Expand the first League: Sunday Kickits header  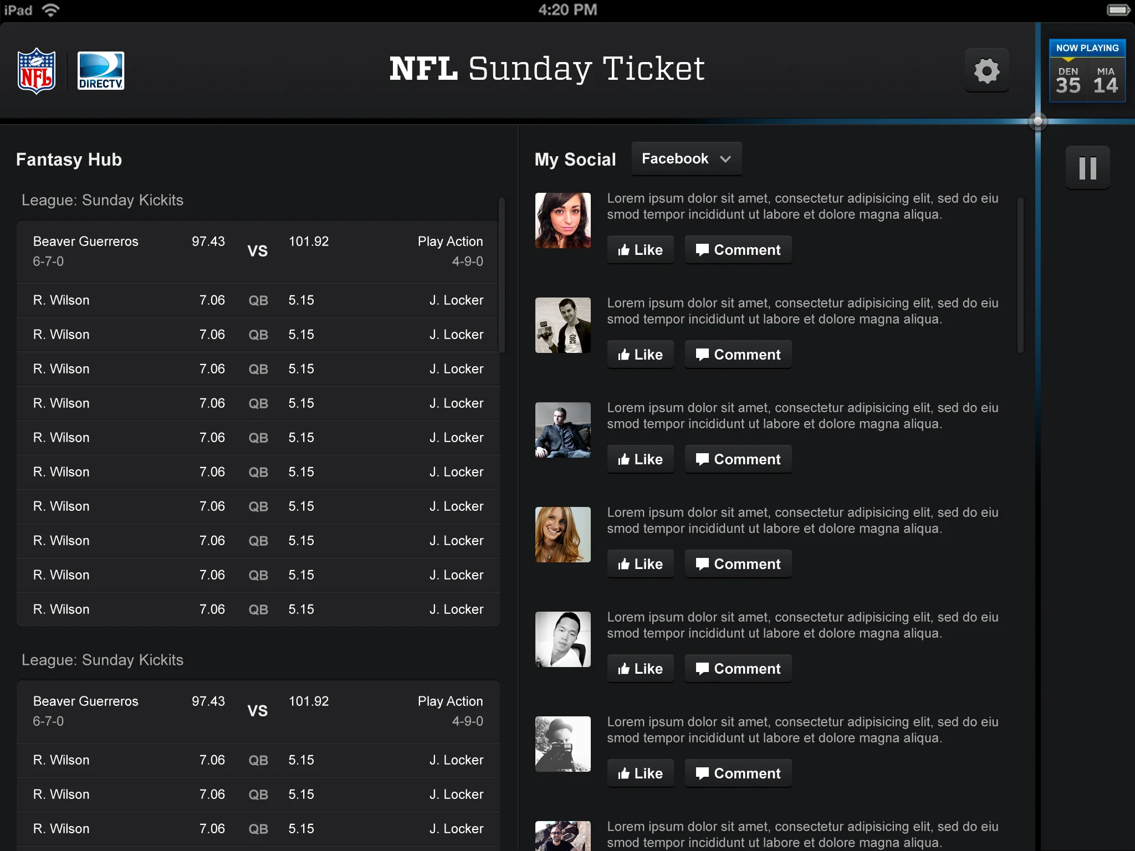click(x=103, y=200)
